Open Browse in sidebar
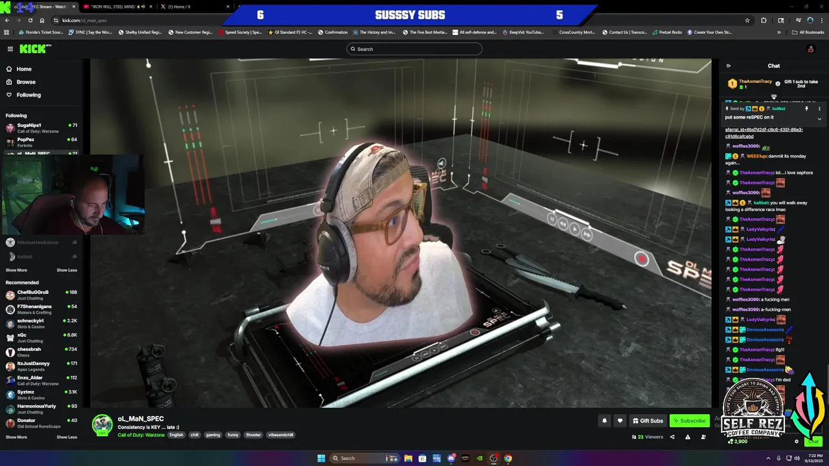This screenshot has height=466, width=829. pos(21,82)
